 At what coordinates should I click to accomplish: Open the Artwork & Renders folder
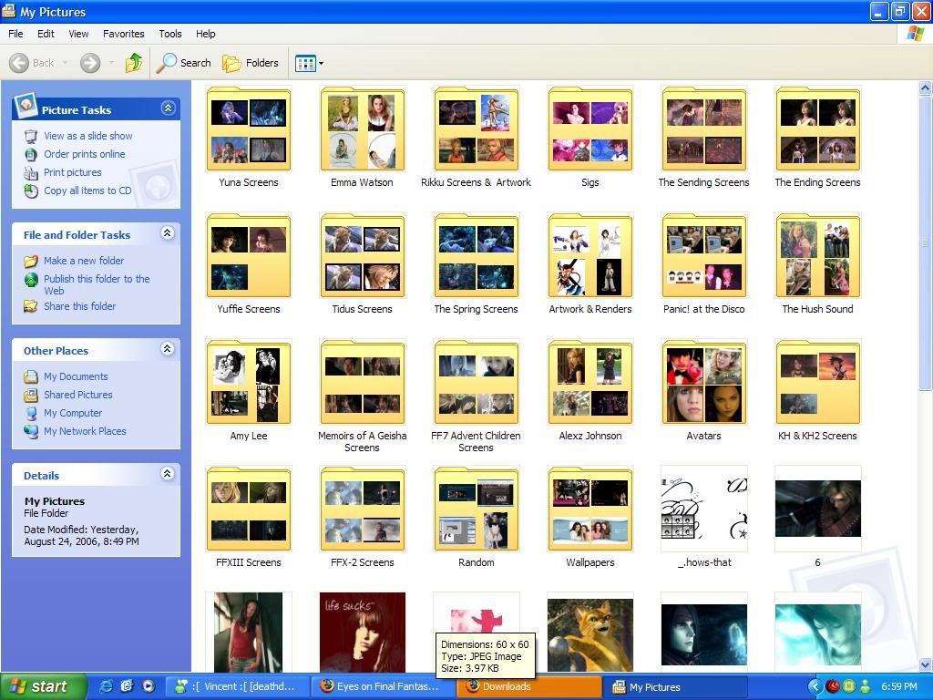[590, 255]
